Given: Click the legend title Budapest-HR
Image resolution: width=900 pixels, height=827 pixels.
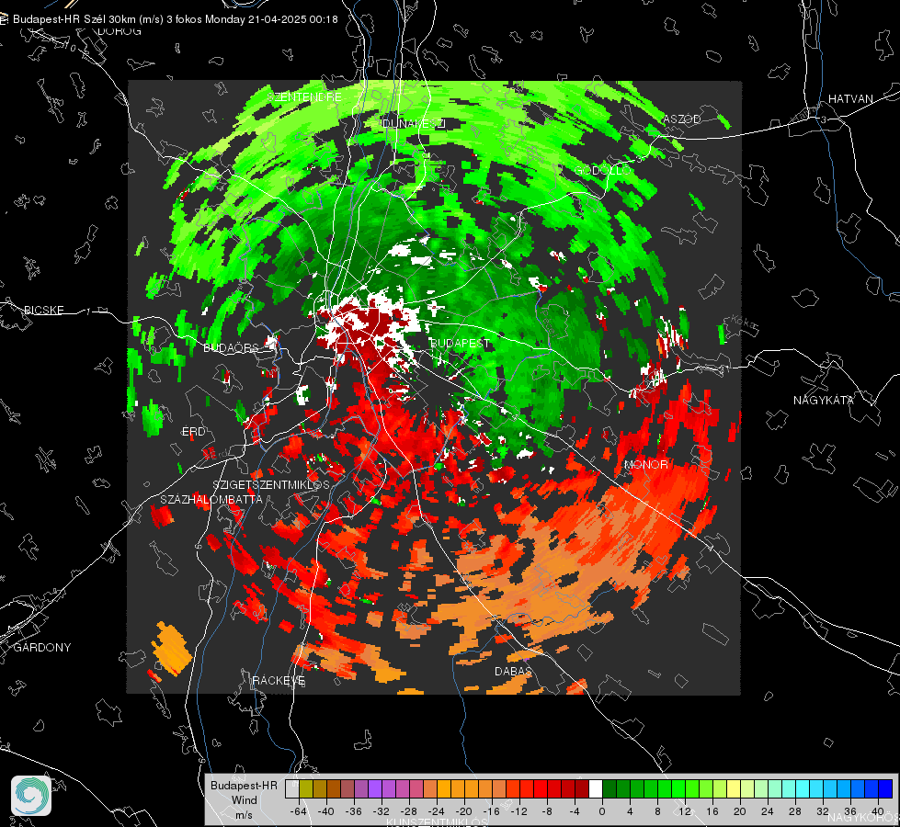Looking at the screenshot, I should point(244,785).
